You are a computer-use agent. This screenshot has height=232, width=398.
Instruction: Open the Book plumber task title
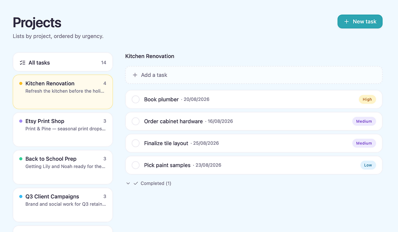click(x=161, y=99)
